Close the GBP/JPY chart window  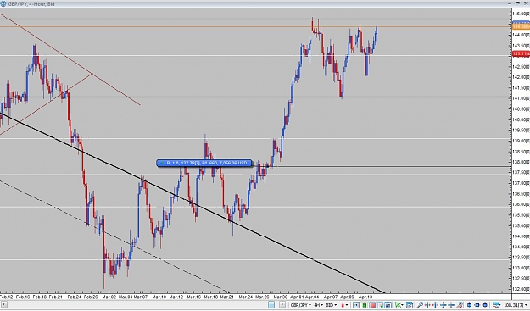click(x=527, y=3)
